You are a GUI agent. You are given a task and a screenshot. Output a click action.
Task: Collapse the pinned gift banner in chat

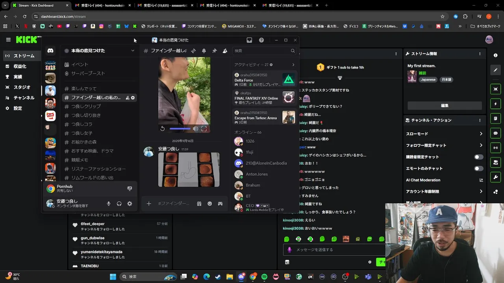pyautogui.click(x=340, y=78)
